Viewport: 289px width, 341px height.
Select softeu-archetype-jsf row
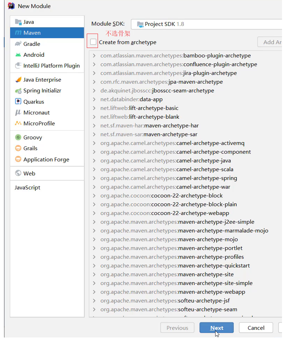coord(185,300)
